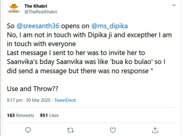
Task: Click the reply speech bubble icon
Action: 28,130
